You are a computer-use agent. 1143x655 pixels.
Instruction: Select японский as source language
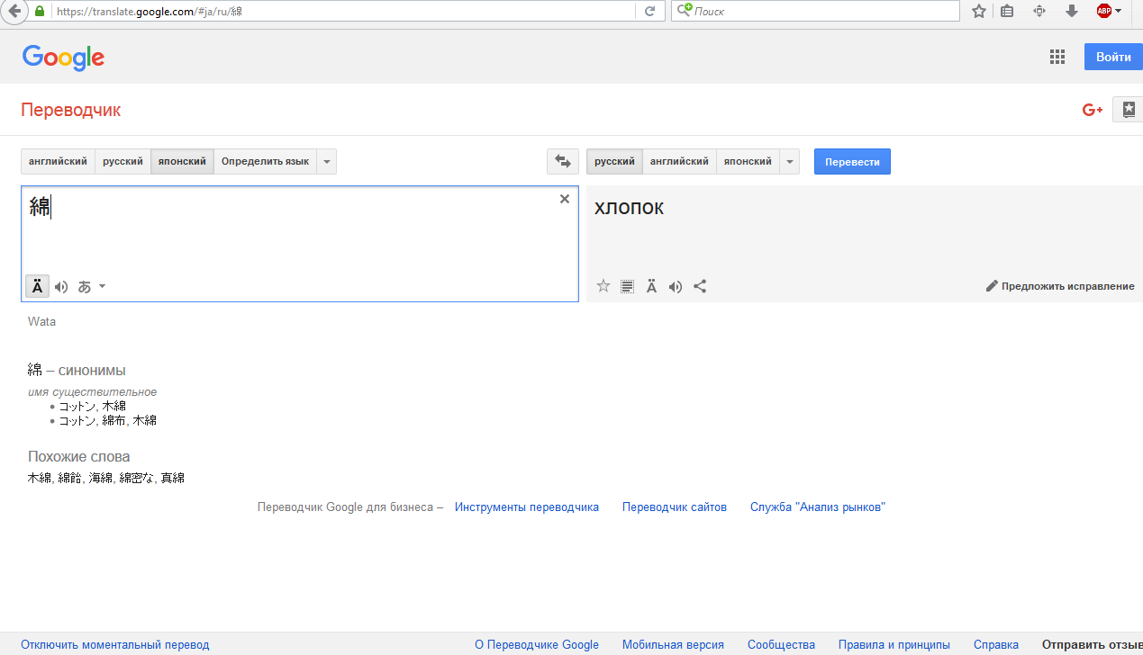pyautogui.click(x=182, y=162)
